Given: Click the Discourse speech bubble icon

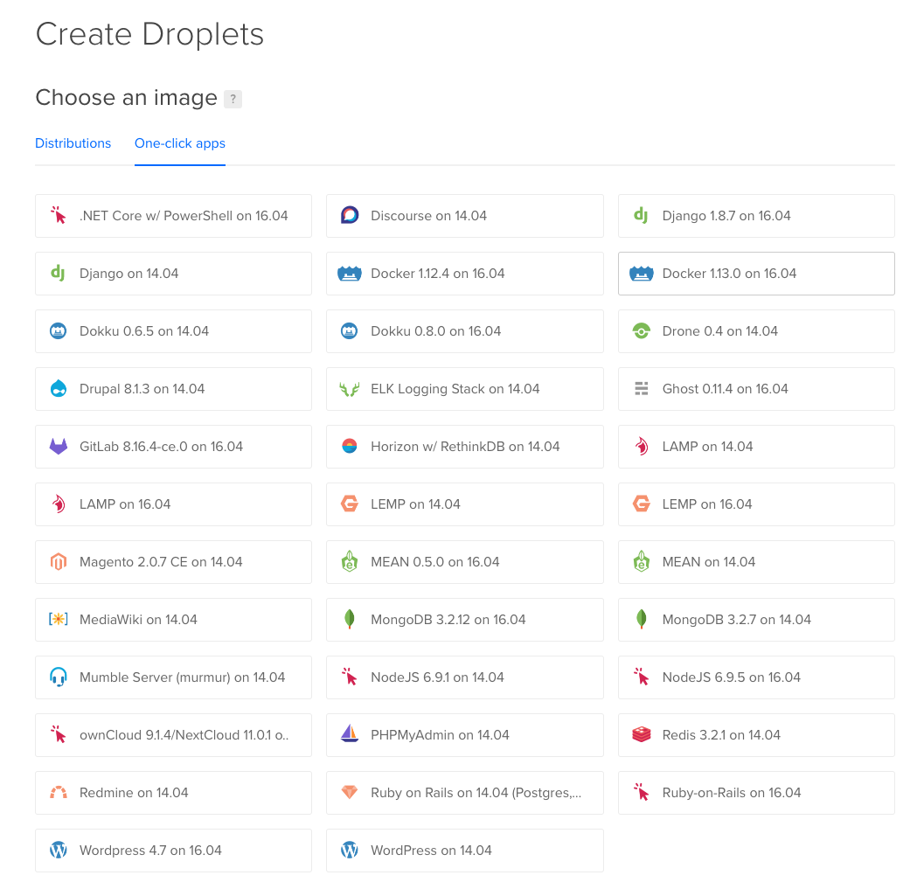Looking at the screenshot, I should 349,216.
